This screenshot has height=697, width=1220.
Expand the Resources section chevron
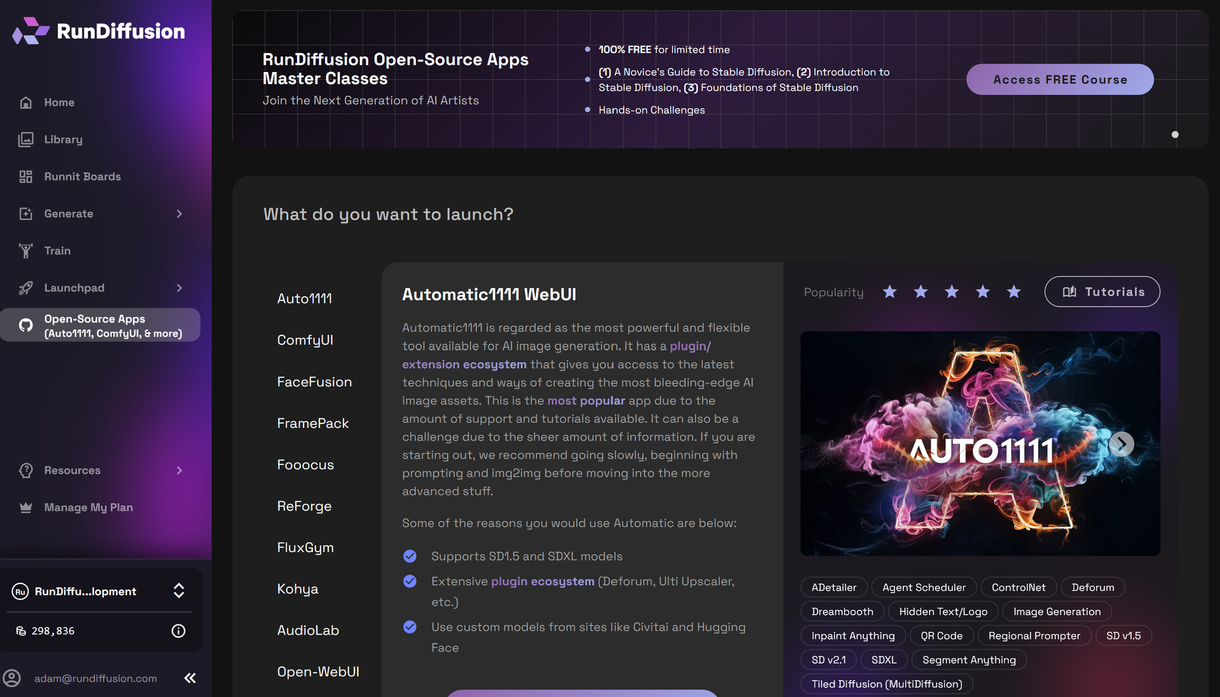[x=179, y=470]
